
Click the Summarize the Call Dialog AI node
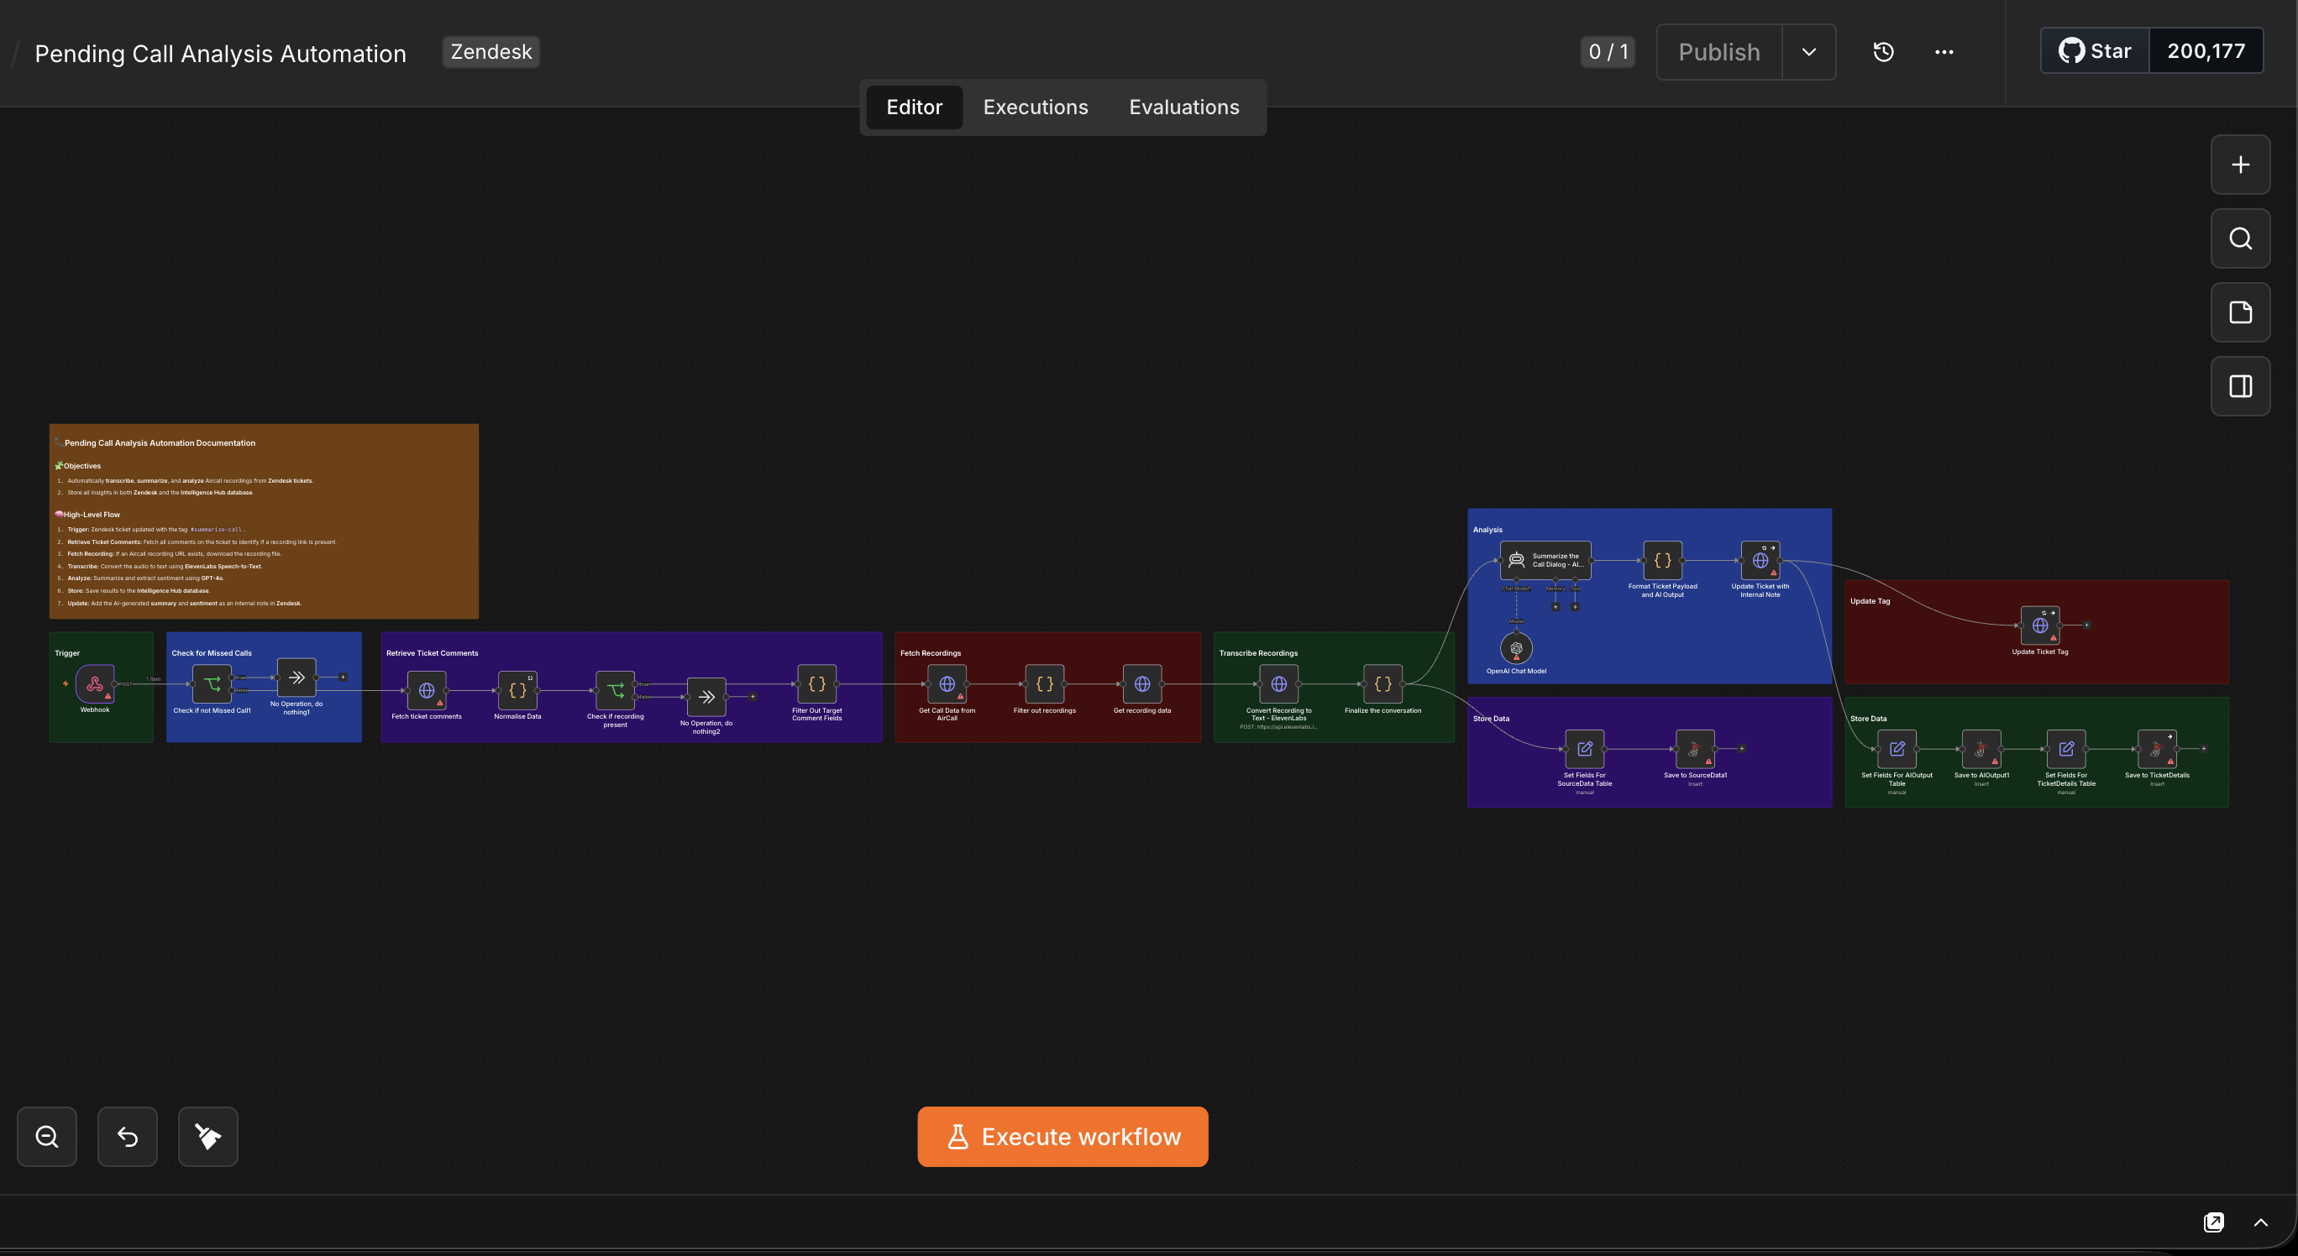point(1546,560)
